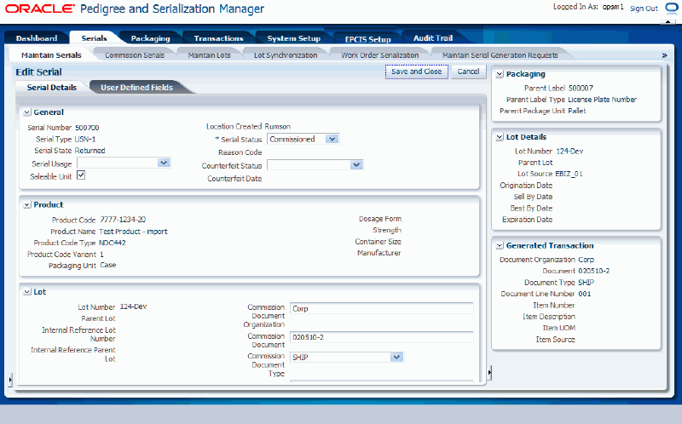Collapse the General section

[27, 112]
